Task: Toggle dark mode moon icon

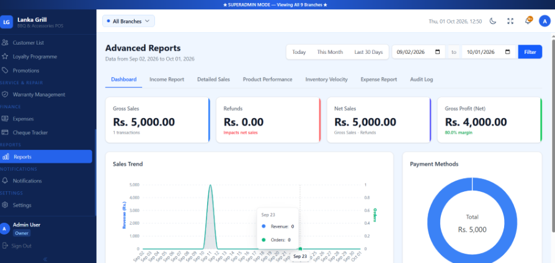Action: (x=493, y=21)
